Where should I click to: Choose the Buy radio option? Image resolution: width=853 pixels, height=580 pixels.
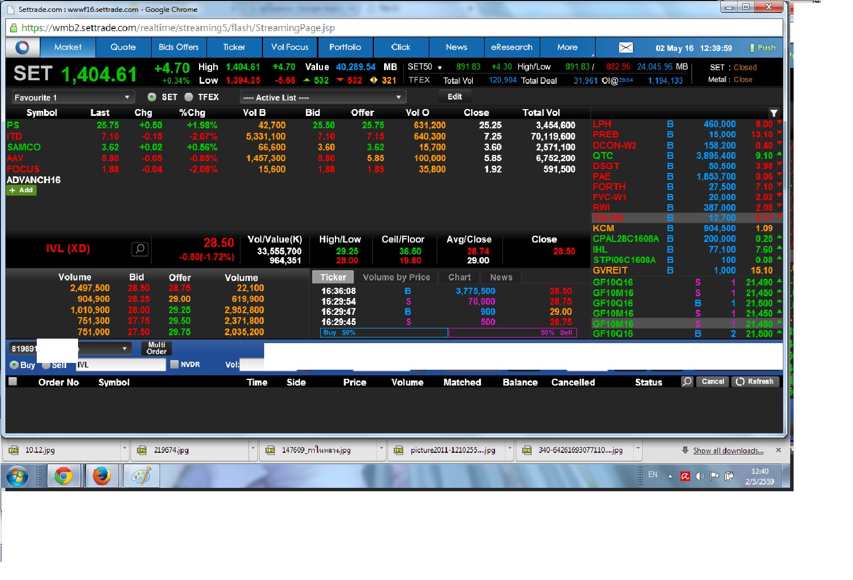click(x=14, y=365)
